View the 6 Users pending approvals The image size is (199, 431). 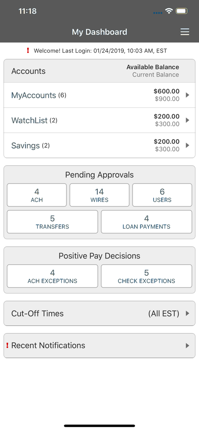coord(162,195)
